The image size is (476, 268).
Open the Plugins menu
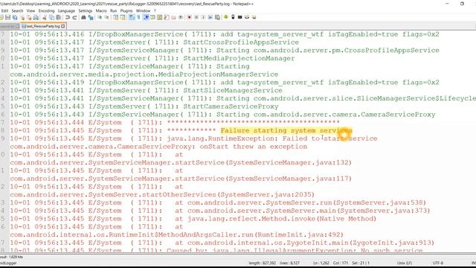point(126,10)
